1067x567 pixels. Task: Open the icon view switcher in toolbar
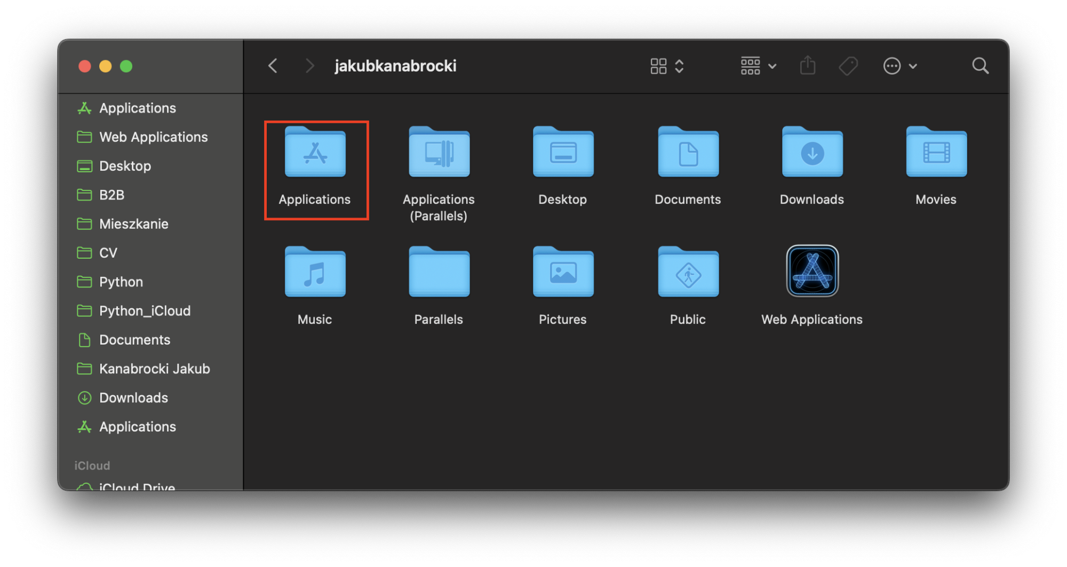point(667,66)
